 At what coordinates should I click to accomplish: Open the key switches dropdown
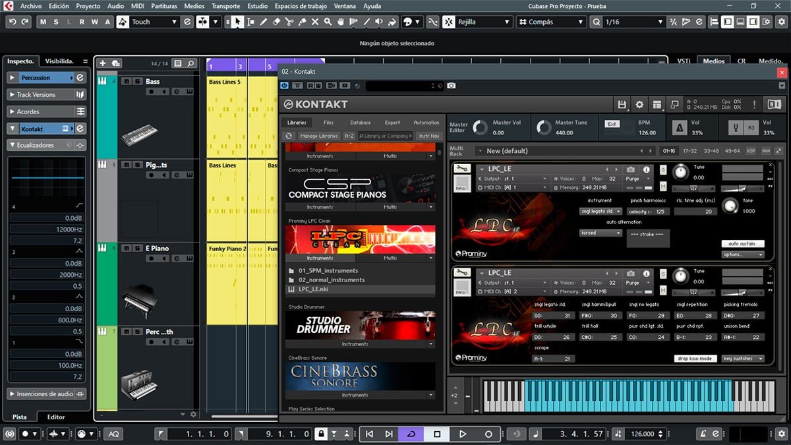(742, 359)
